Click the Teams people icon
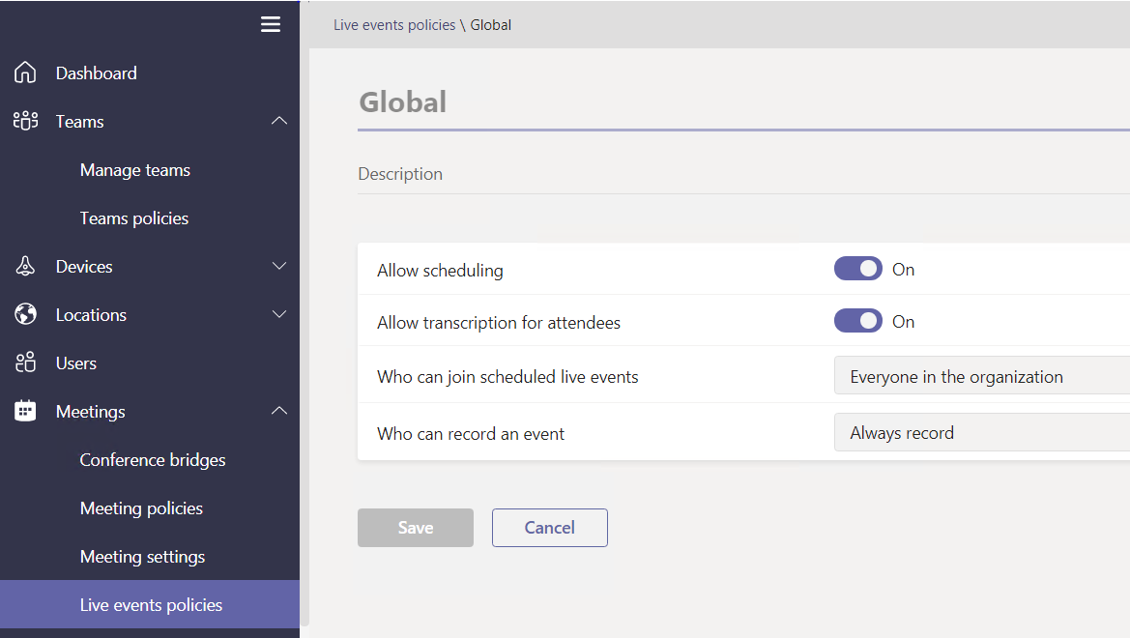The width and height of the screenshot is (1130, 638). tap(25, 121)
